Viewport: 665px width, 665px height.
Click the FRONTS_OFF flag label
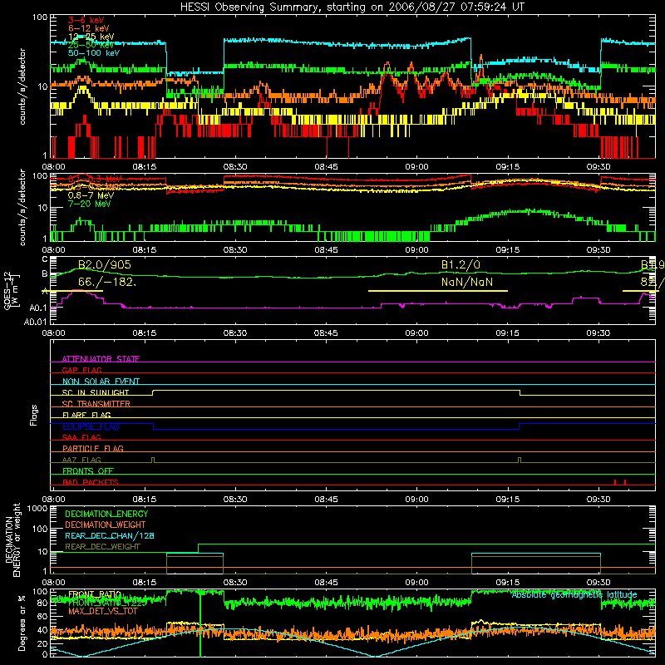(88, 470)
